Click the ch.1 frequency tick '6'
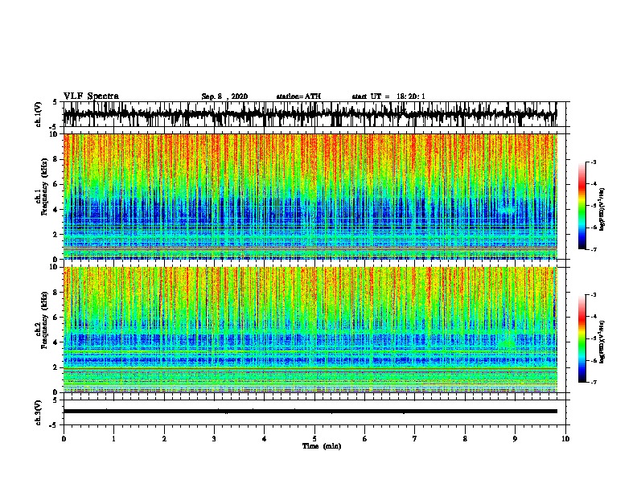 pyautogui.click(x=55, y=184)
